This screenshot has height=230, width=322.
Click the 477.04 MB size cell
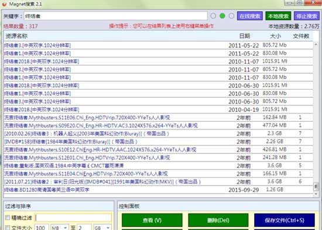pyautogui.click(x=275, y=125)
